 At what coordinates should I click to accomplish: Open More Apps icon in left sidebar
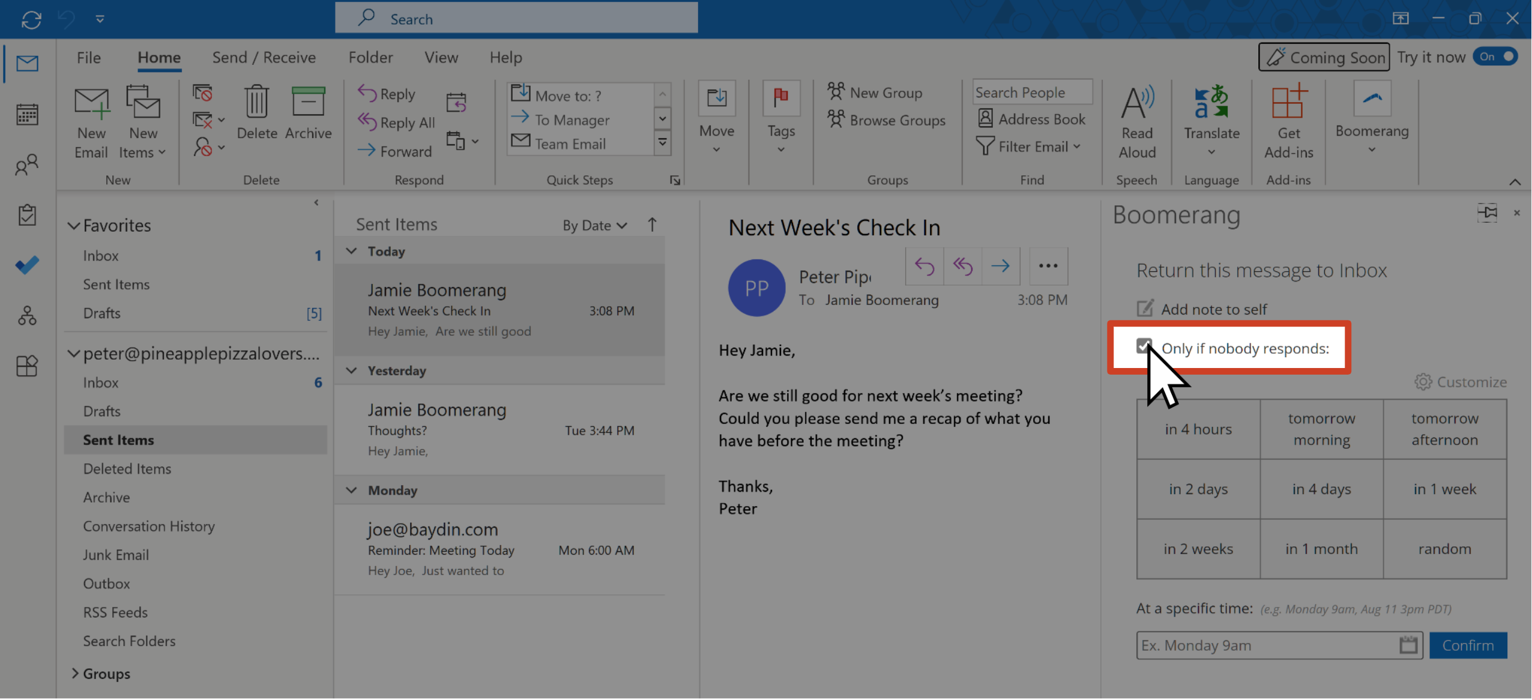[27, 366]
